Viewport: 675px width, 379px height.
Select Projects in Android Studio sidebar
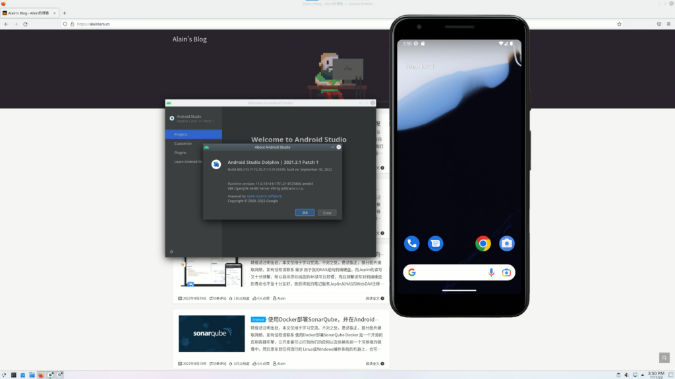click(x=194, y=134)
